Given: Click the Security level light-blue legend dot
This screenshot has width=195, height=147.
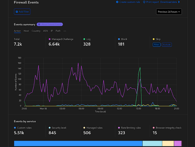Looking at the screenshot, I should pyautogui.click(x=49, y=128).
